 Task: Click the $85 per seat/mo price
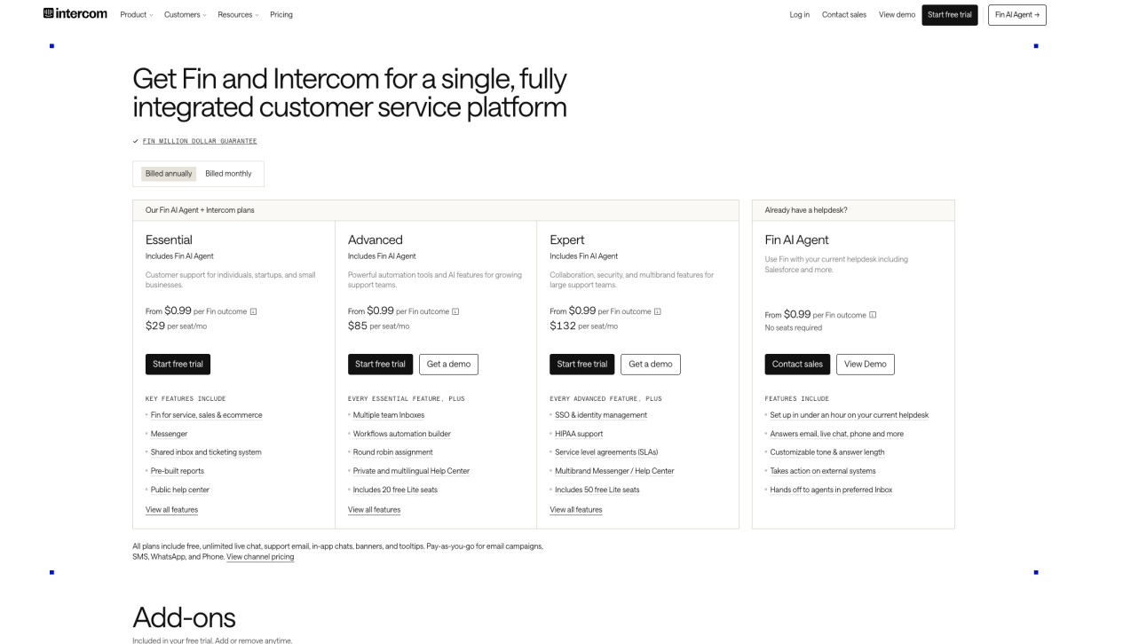tap(378, 326)
